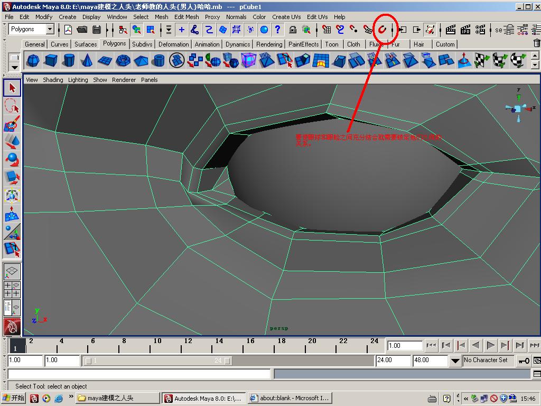Viewport: 541px width, 406px height.
Task: Open the panel View menu
Action: 32,80
